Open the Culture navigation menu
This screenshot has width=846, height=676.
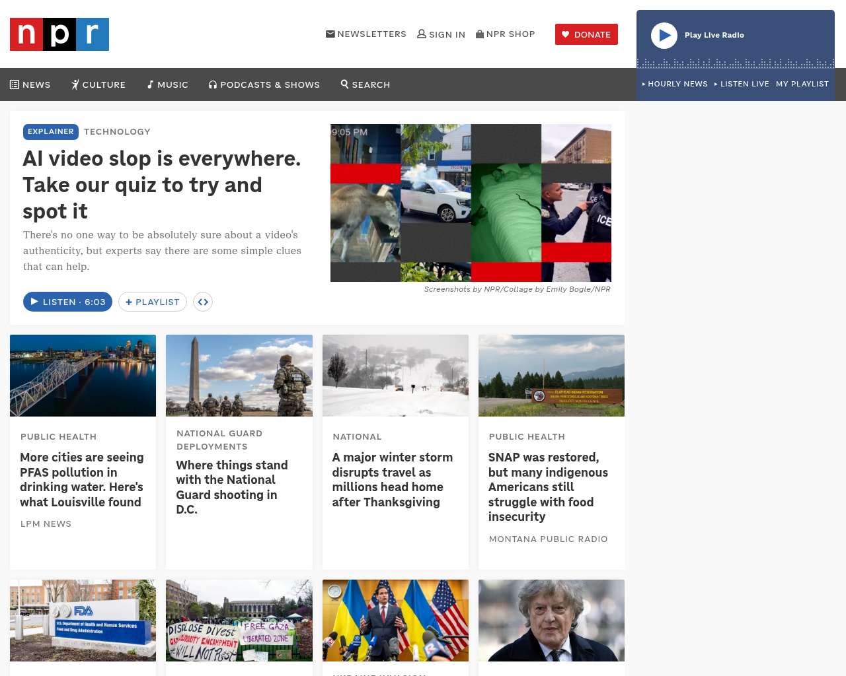(98, 84)
